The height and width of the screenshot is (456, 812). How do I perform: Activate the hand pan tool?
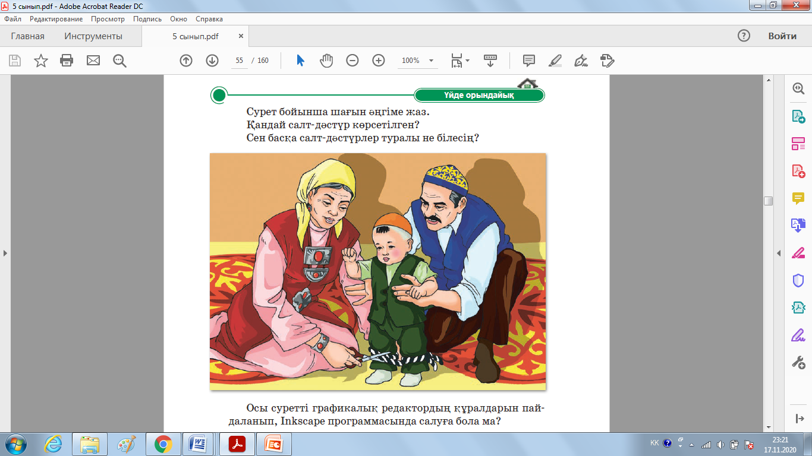click(326, 61)
